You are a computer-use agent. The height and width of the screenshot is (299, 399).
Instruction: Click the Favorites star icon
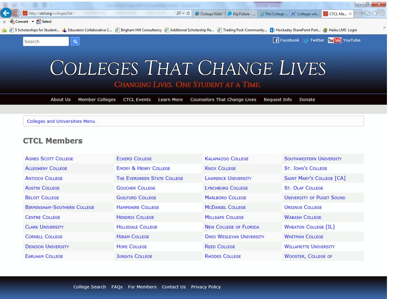(x=374, y=13)
